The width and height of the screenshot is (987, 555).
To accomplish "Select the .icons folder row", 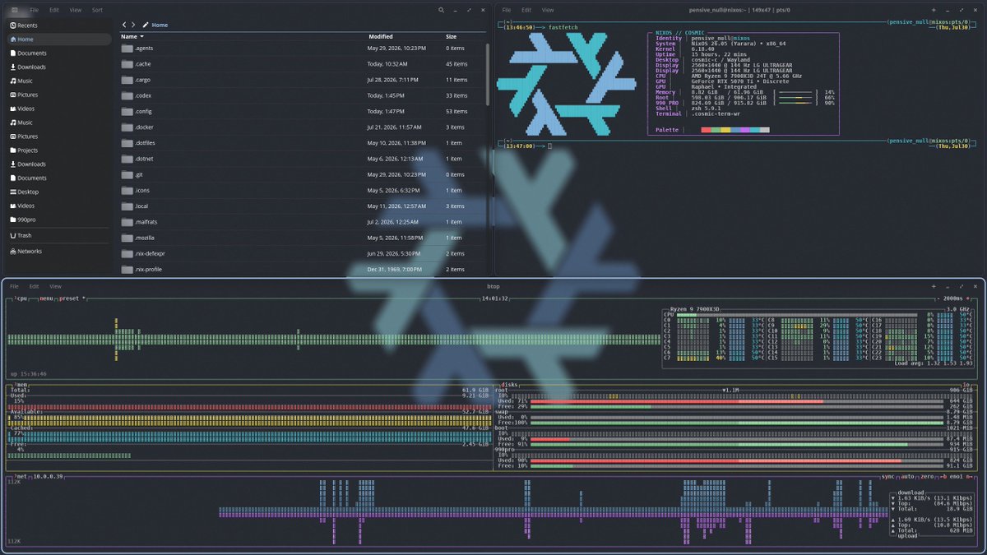I will pos(301,190).
